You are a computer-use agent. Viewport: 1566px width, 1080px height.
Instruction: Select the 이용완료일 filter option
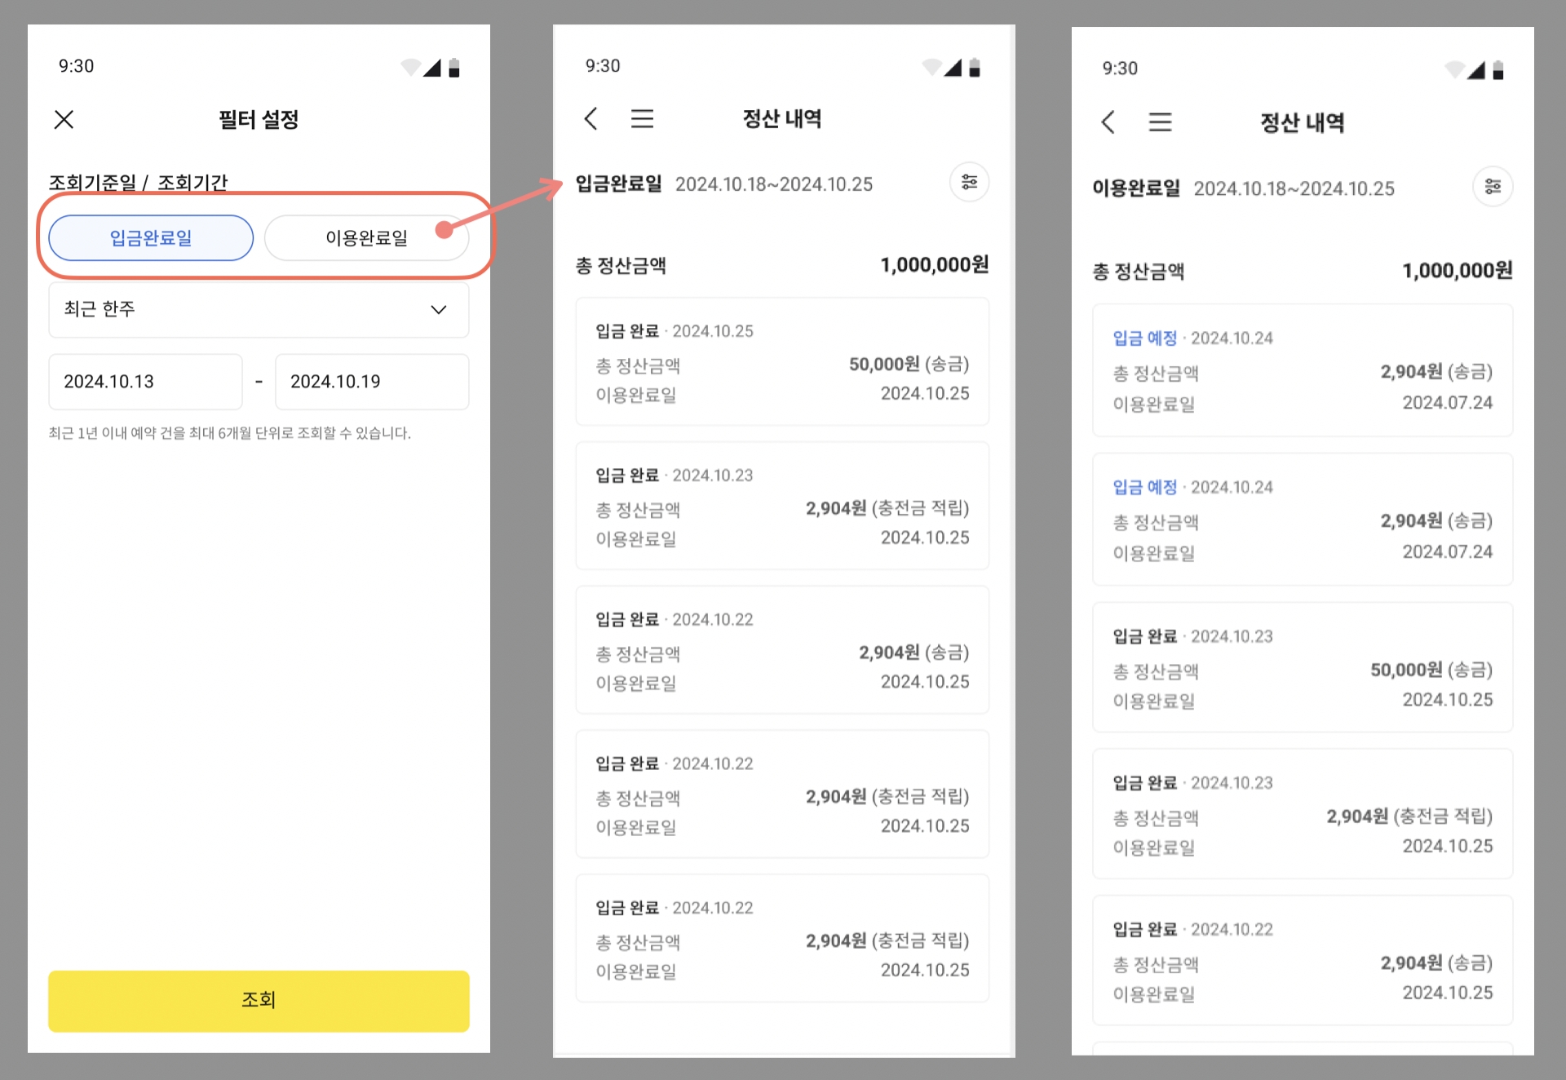point(366,238)
